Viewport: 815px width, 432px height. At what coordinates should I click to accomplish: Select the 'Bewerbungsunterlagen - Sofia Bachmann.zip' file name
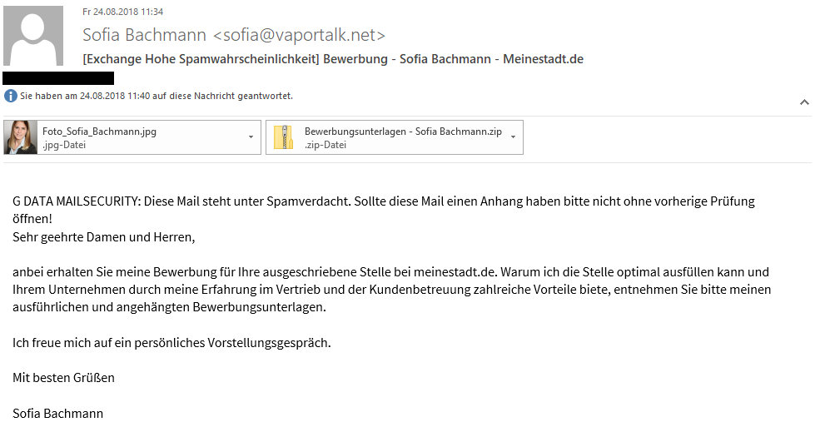[403, 132]
